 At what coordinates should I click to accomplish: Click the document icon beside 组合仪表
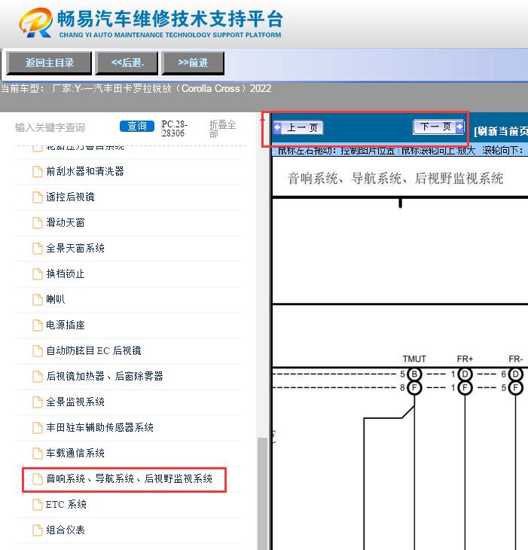38,530
